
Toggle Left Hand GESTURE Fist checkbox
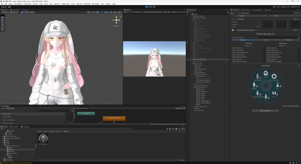click(264, 48)
